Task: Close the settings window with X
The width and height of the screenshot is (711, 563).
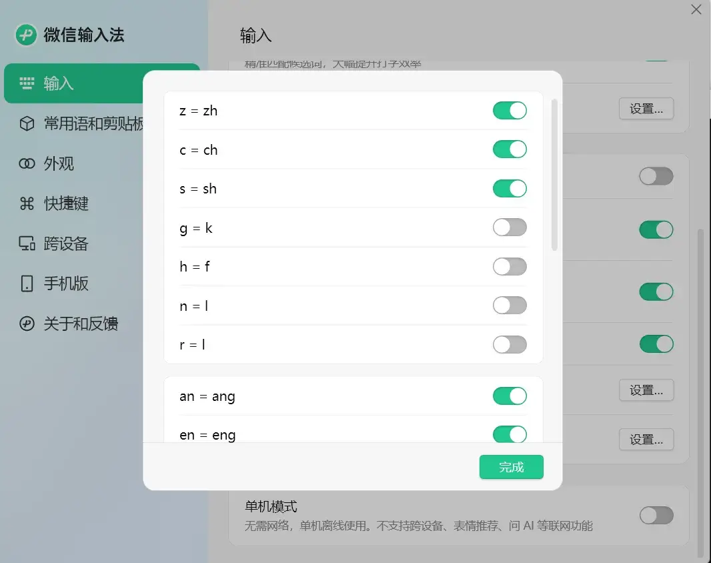Action: pyautogui.click(x=696, y=9)
